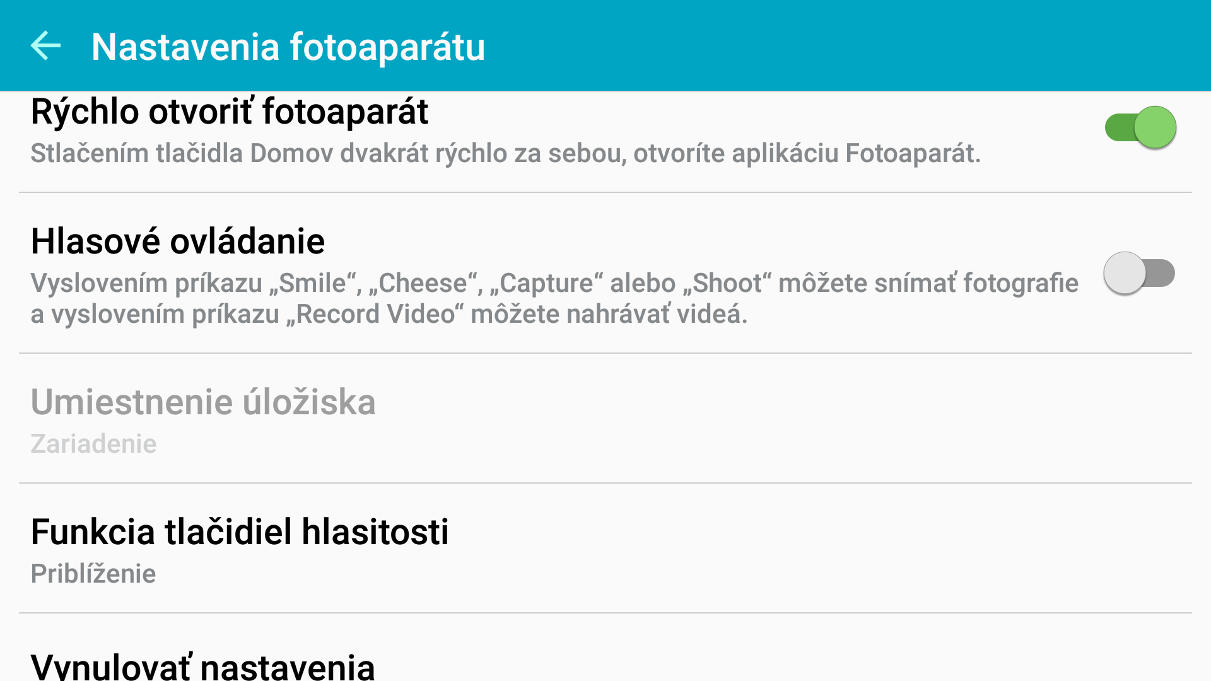Tap the Rýchlo otvoriť fotoaparát heading
Viewport: 1211px width, 681px height.
(x=230, y=112)
